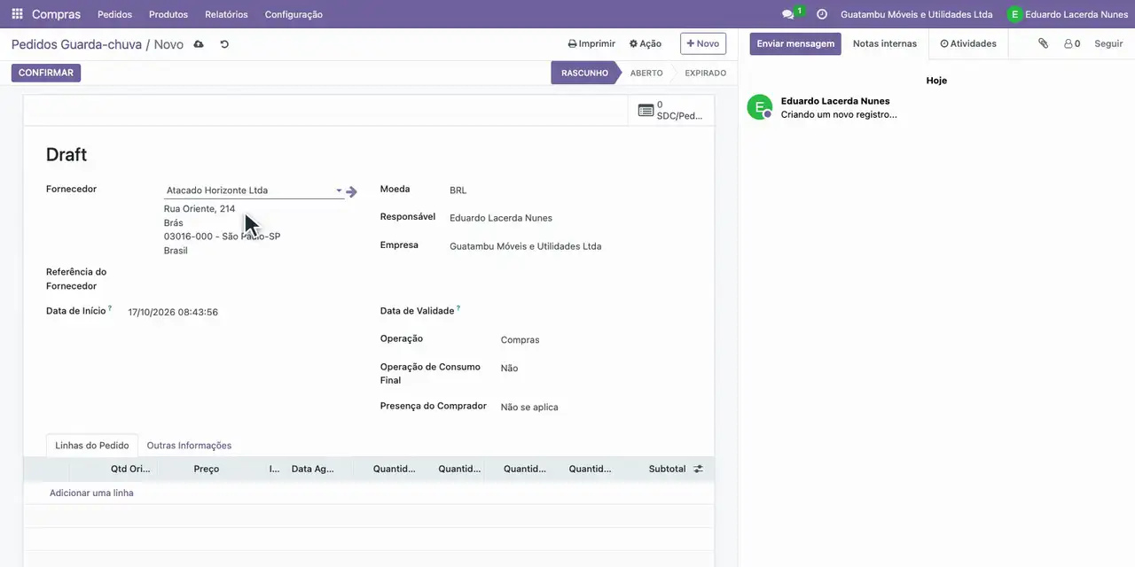The height and width of the screenshot is (567, 1135).
Task: Open the Produtos menu
Action: click(x=168, y=14)
